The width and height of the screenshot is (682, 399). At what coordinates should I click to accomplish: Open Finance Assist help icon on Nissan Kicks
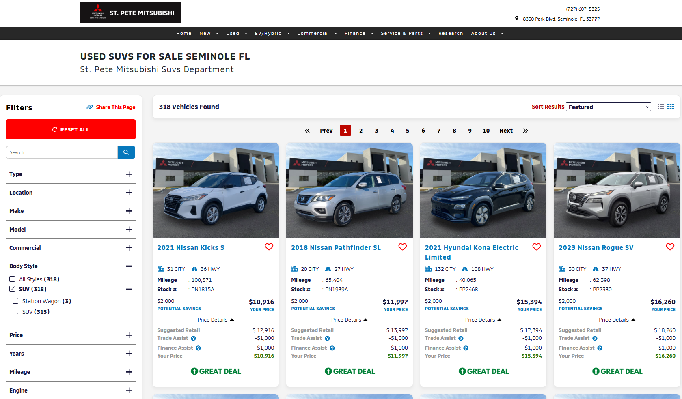coord(199,348)
